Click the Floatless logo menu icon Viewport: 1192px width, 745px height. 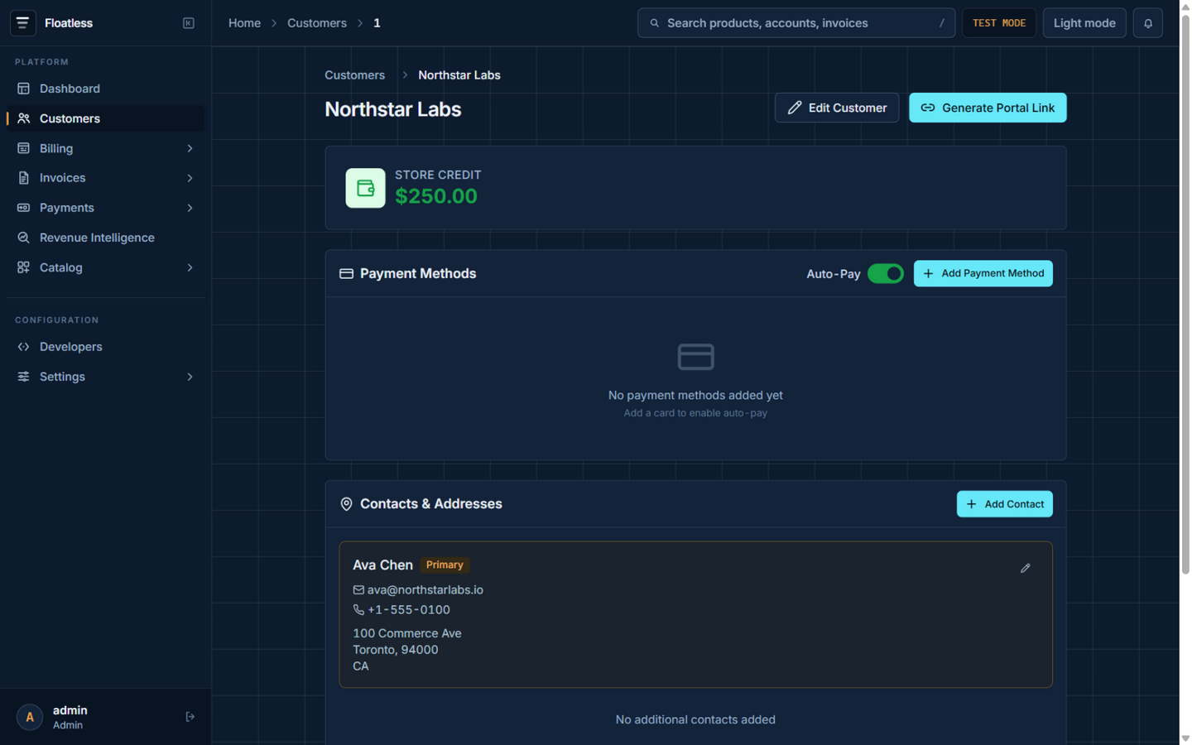pos(23,23)
